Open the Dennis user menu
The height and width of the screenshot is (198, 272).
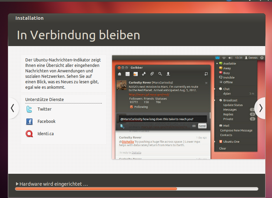251,58
